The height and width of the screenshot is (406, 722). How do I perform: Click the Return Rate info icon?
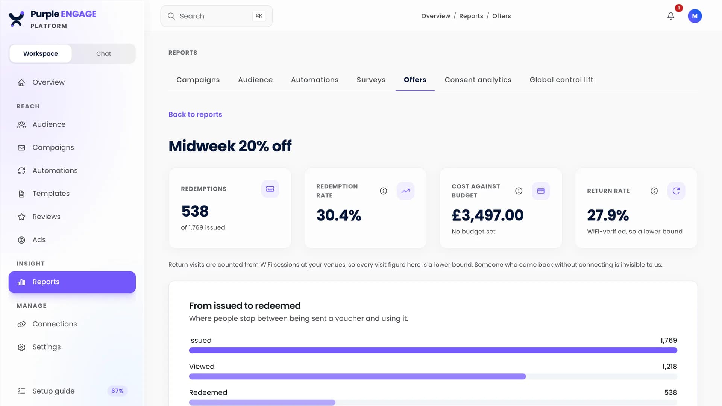[x=654, y=191]
